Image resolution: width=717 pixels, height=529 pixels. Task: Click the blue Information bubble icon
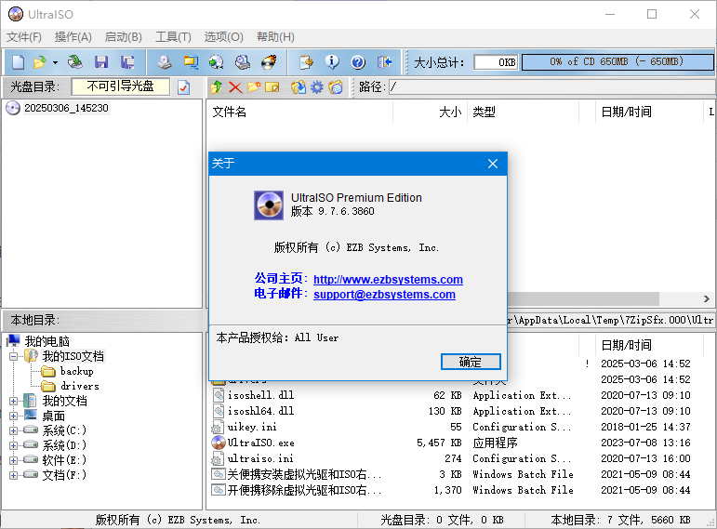pyautogui.click(x=332, y=61)
